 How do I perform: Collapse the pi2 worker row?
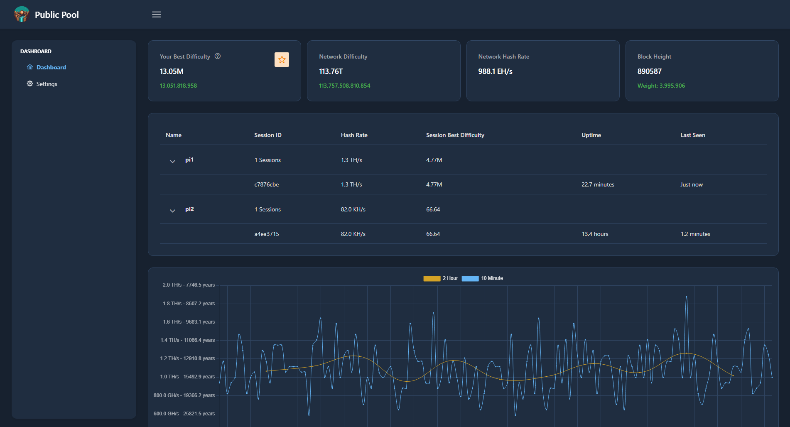(172, 211)
